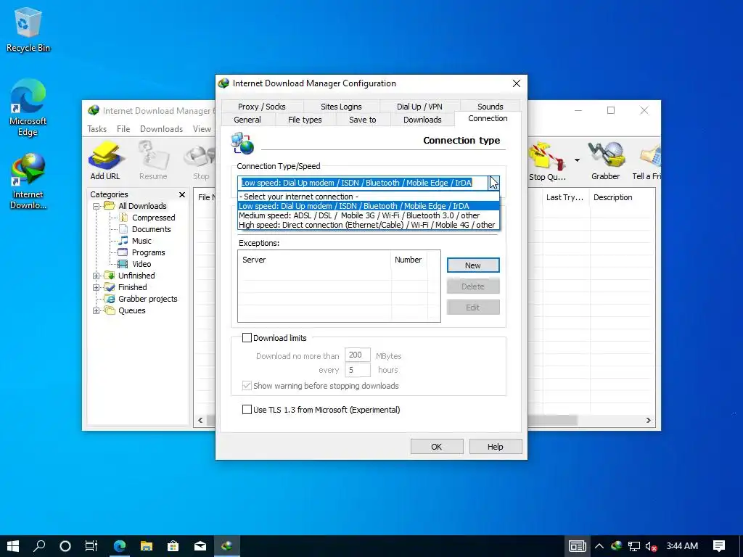Launch Edge from the taskbar
Viewport: 743px width, 557px height.
pos(120,546)
